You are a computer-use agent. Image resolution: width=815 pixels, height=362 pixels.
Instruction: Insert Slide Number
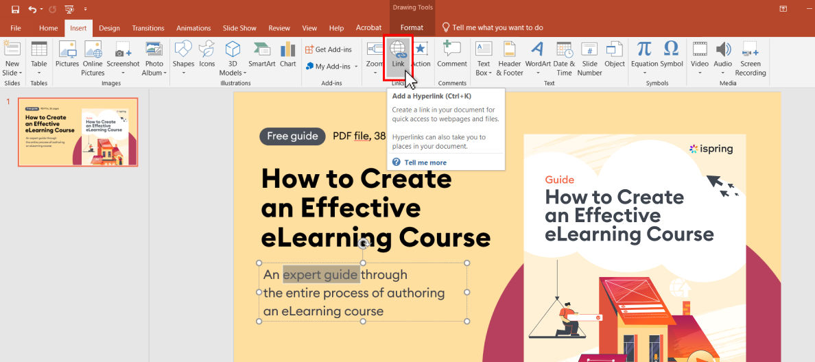(x=589, y=58)
